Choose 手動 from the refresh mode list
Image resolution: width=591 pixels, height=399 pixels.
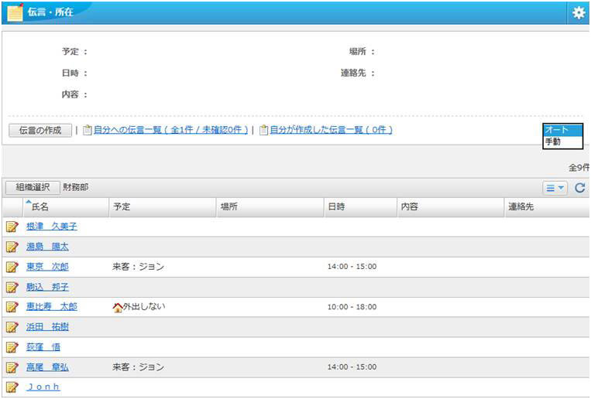[x=562, y=142]
